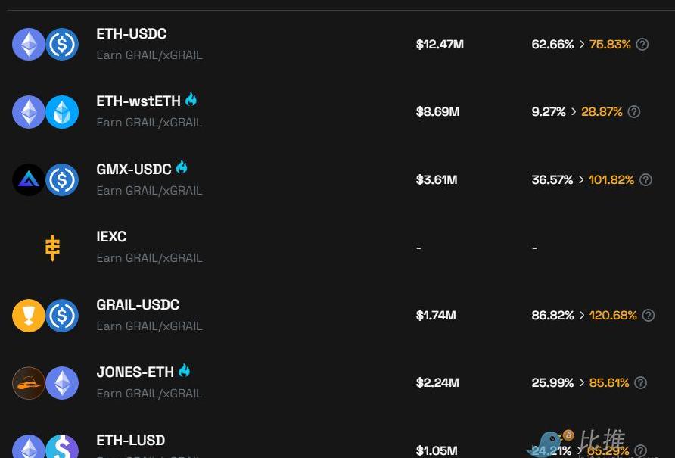Click the $12.47M TVL value

440,45
